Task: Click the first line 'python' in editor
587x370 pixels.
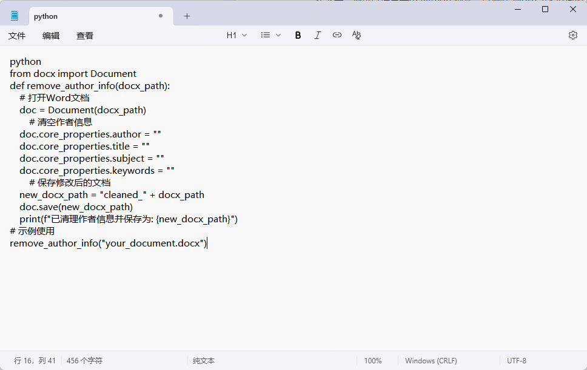Action: [25, 62]
